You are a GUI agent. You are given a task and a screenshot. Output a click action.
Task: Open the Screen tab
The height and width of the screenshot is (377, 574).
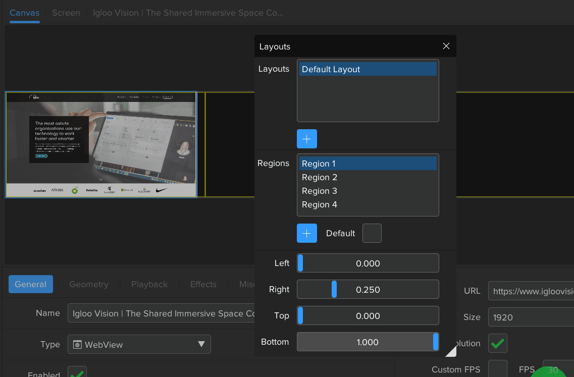pyautogui.click(x=66, y=13)
